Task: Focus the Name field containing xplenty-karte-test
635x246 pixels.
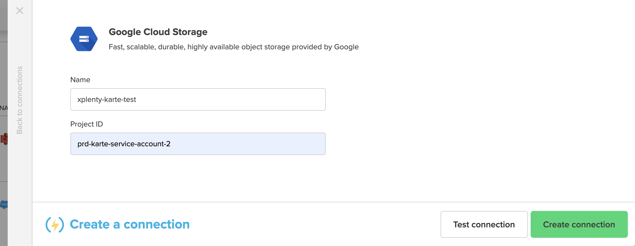Action: click(198, 99)
